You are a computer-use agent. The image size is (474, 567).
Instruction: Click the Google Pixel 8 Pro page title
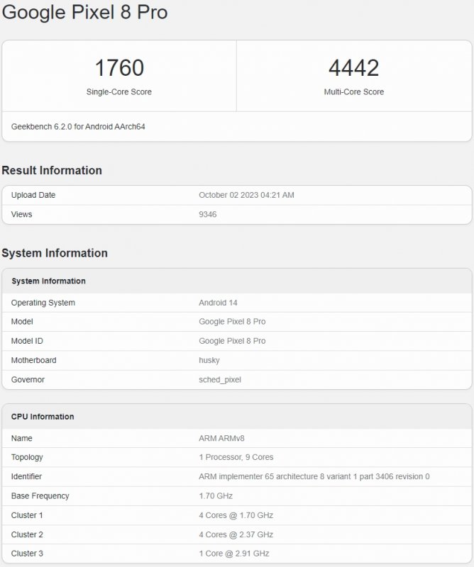click(85, 13)
